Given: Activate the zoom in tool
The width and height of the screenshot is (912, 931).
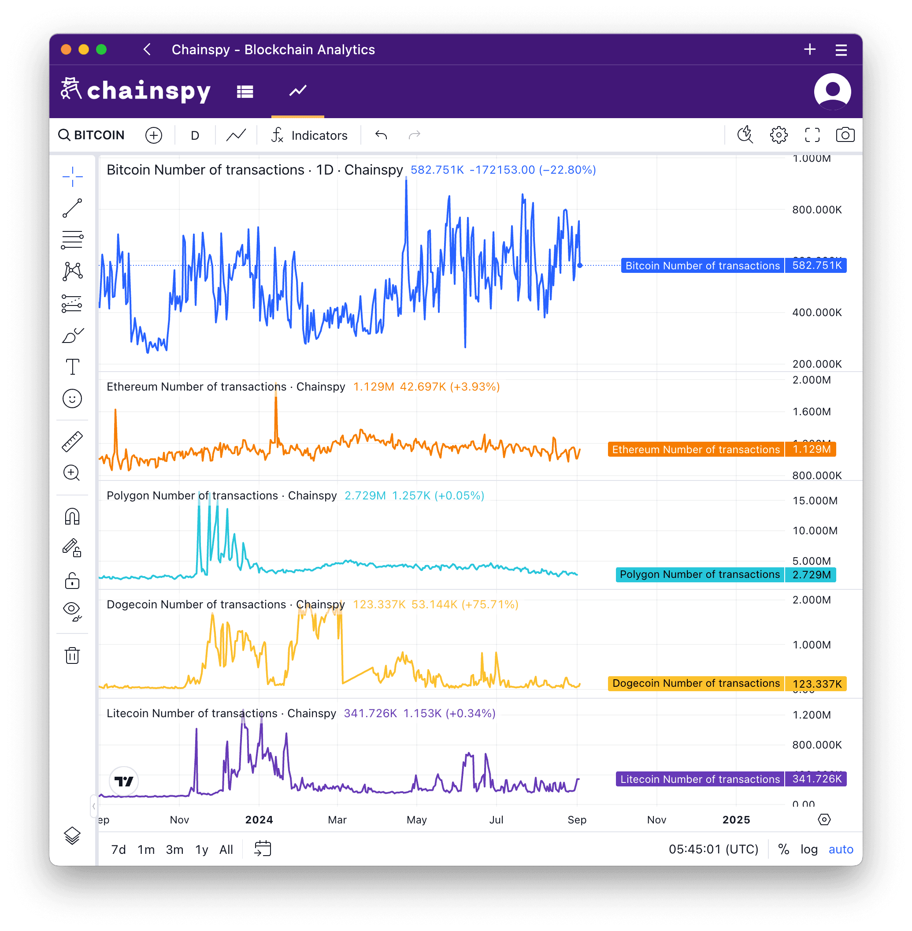Looking at the screenshot, I should pos(72,473).
